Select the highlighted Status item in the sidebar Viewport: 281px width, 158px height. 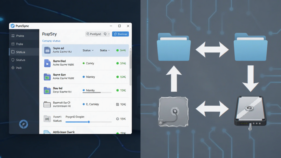point(24,52)
